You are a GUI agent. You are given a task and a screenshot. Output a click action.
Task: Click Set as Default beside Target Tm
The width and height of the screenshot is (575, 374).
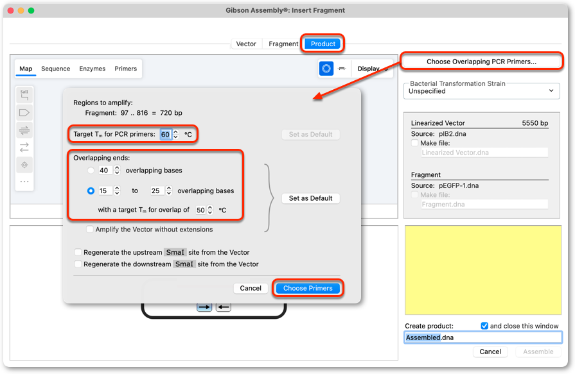(310, 135)
